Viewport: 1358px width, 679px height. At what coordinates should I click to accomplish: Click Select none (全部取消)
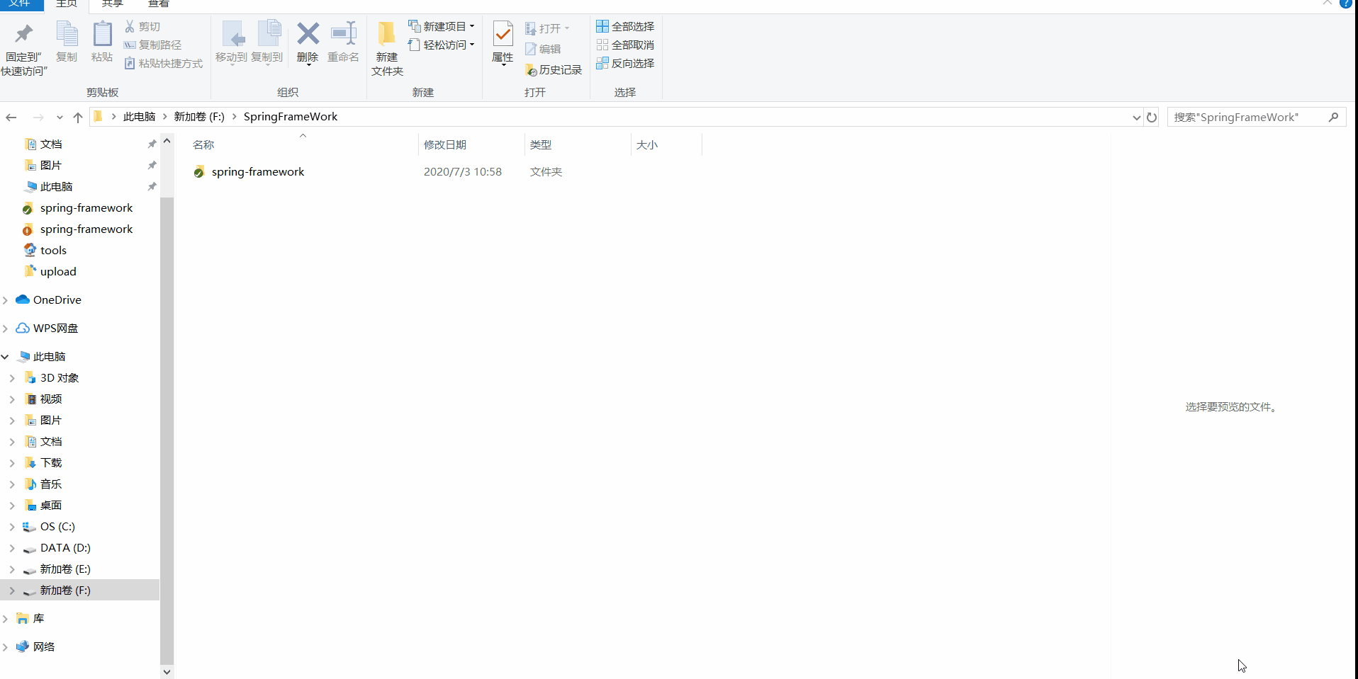pyautogui.click(x=625, y=45)
